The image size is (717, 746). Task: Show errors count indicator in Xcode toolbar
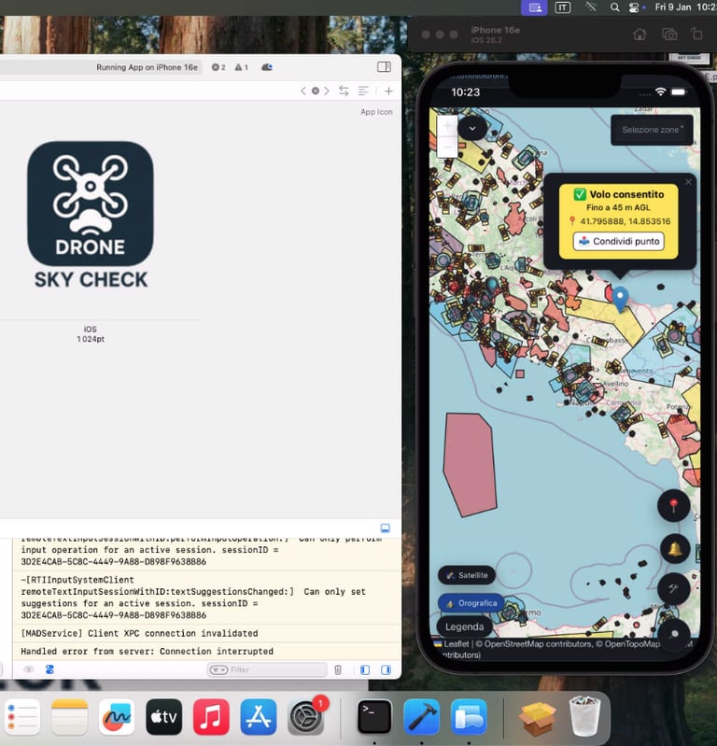pyautogui.click(x=218, y=67)
